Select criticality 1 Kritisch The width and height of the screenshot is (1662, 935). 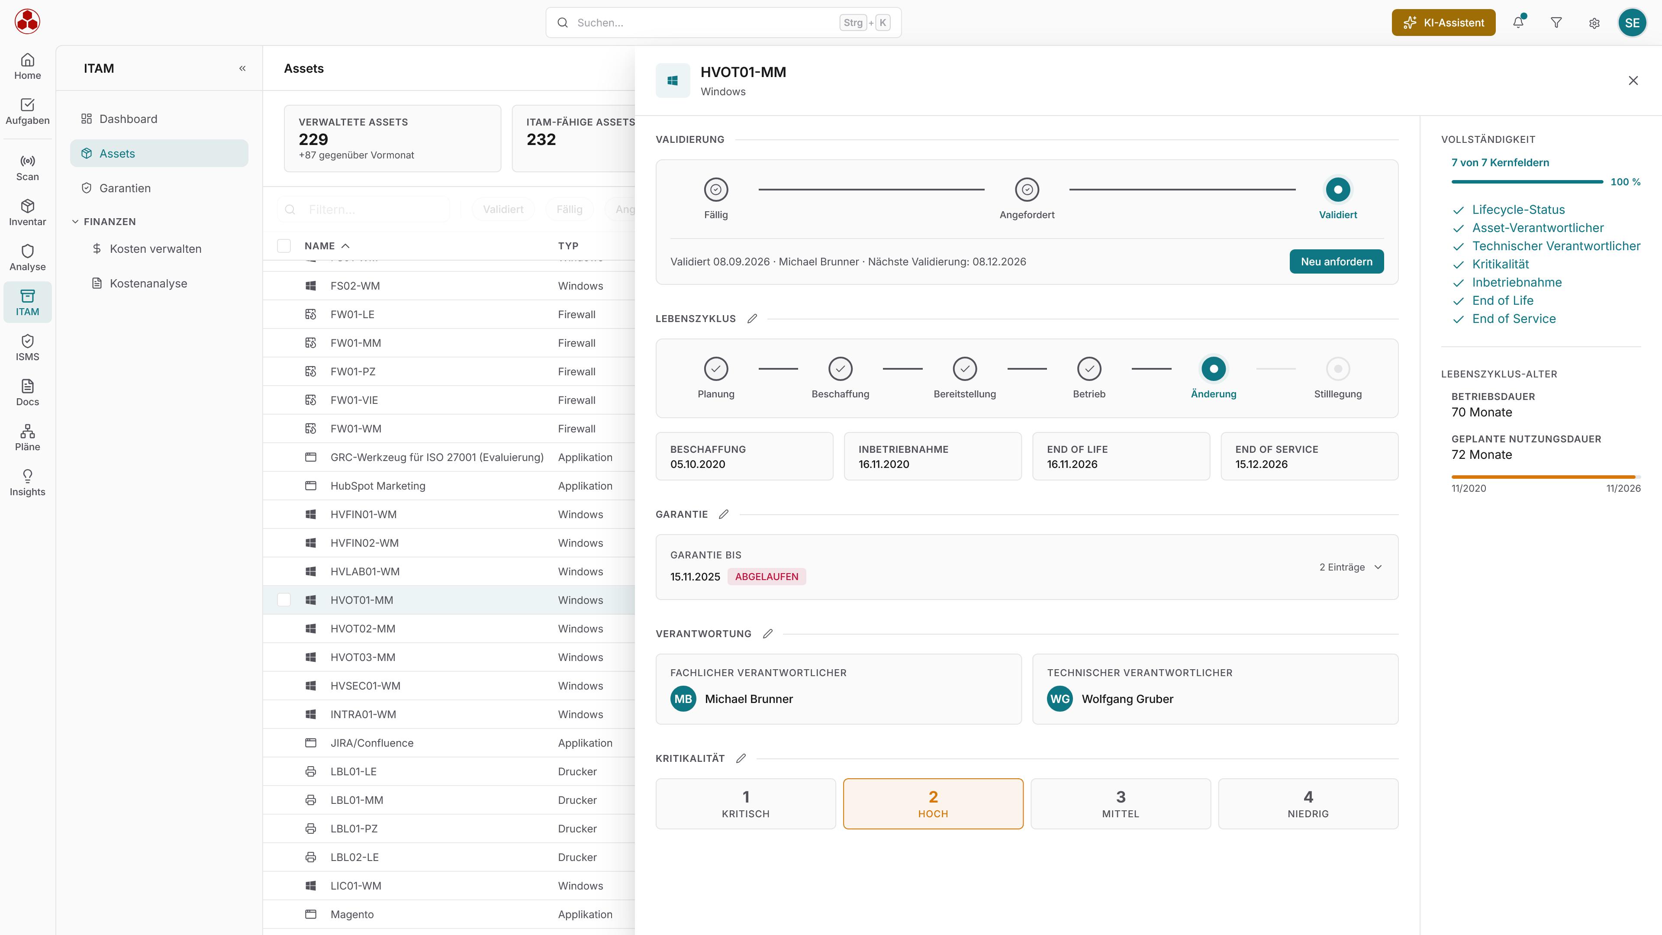[x=745, y=803]
